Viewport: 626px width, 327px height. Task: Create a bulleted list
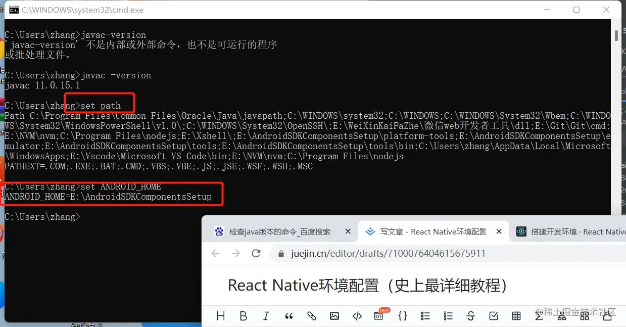[425, 315]
